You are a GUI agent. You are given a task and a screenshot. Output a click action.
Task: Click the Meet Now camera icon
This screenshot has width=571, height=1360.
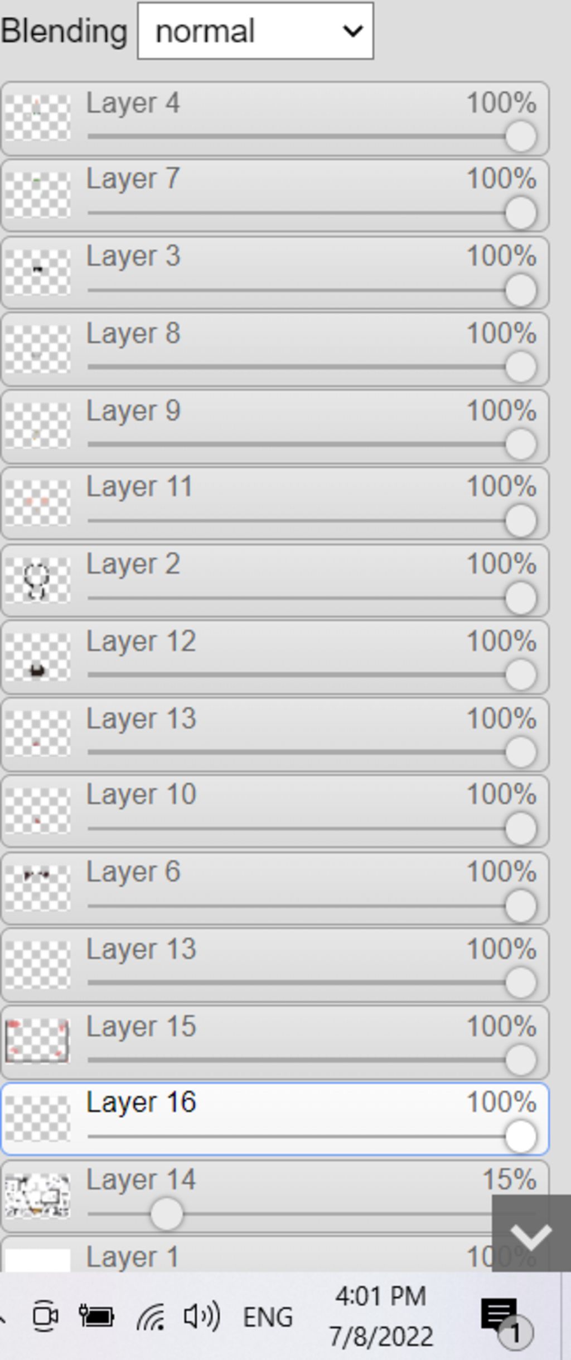click(x=45, y=1316)
